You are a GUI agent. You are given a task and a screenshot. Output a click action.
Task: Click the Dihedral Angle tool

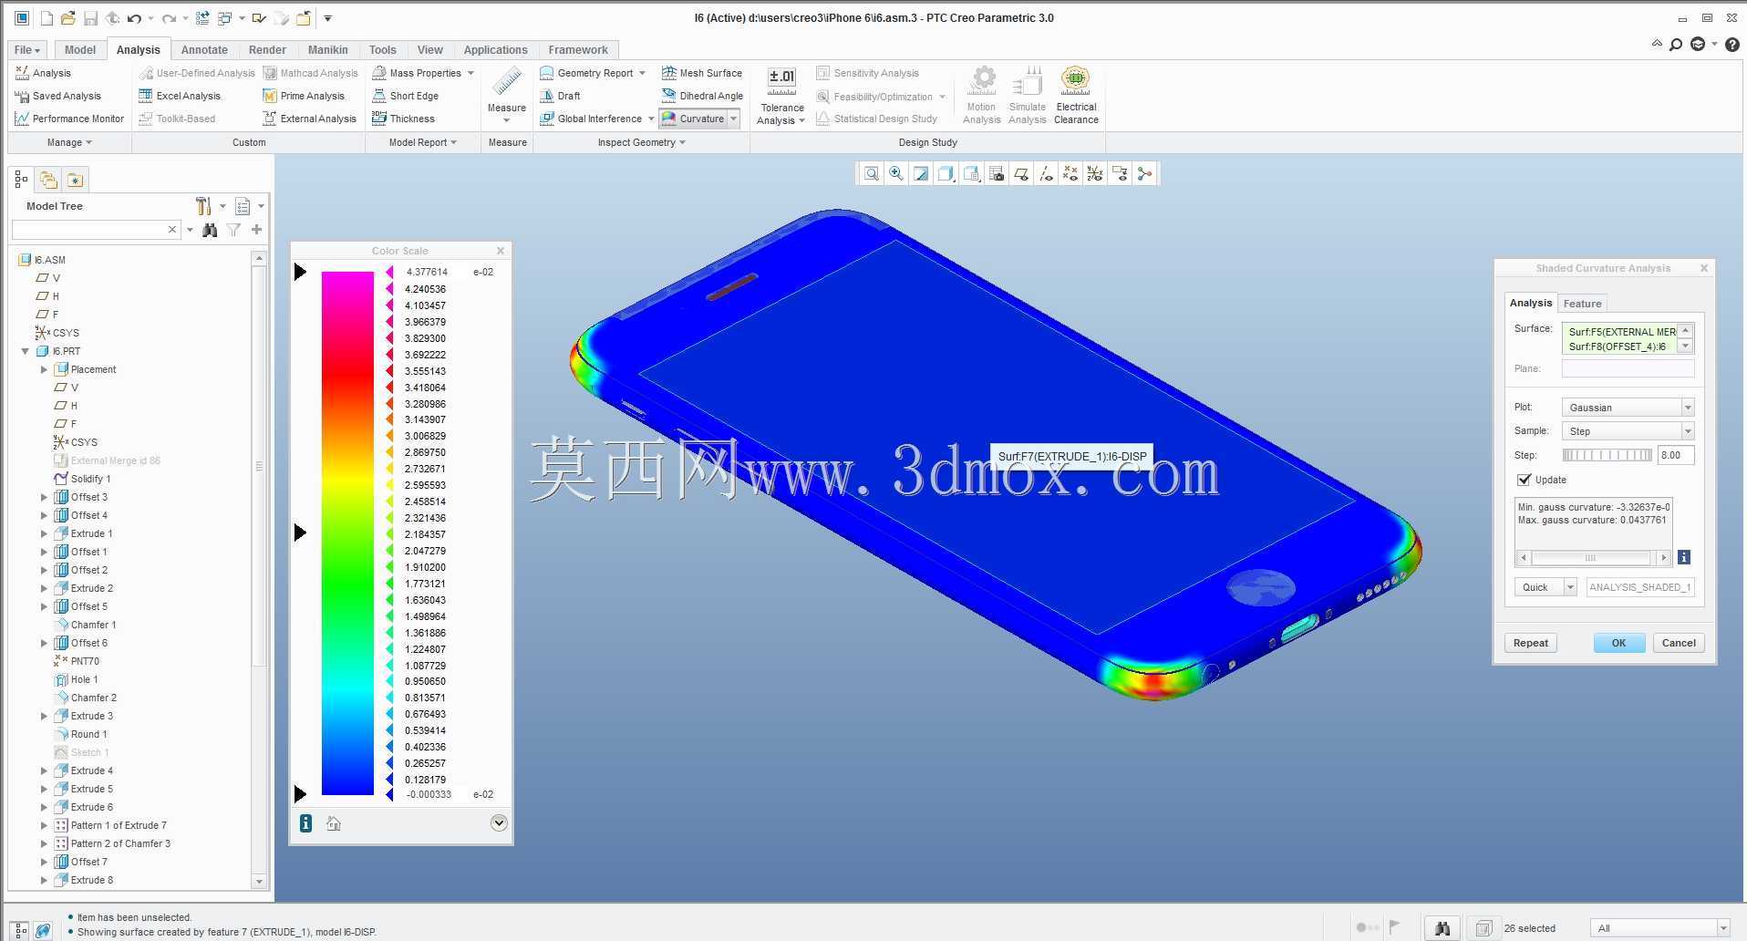[x=702, y=96]
